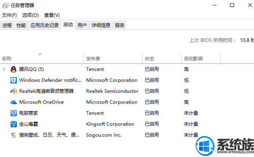Switch to the 进程 tab
This screenshot has width=254, height=157.
7,25
